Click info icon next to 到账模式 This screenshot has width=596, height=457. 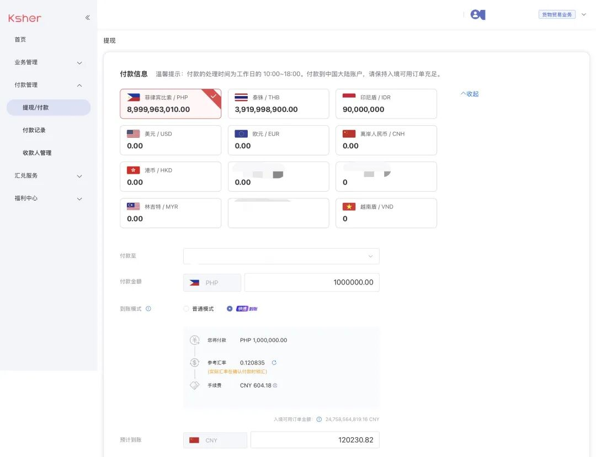point(148,309)
